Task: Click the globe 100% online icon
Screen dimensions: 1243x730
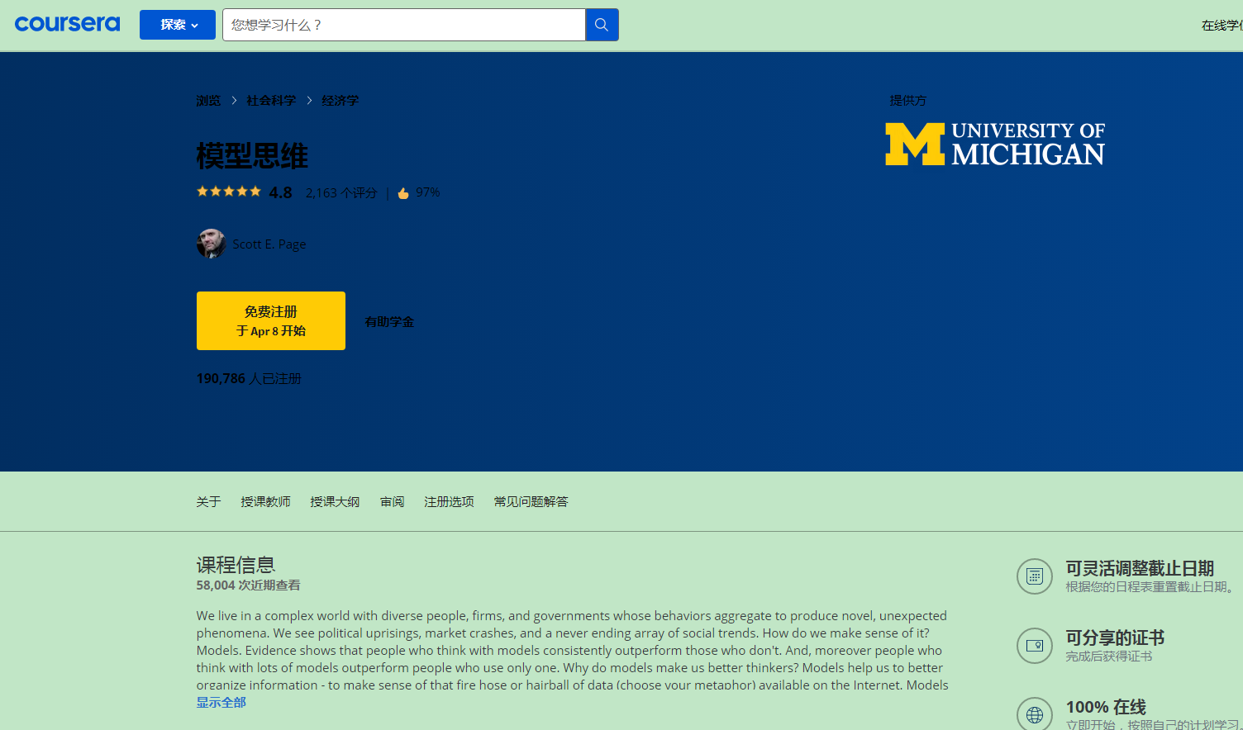Action: [x=1035, y=715]
